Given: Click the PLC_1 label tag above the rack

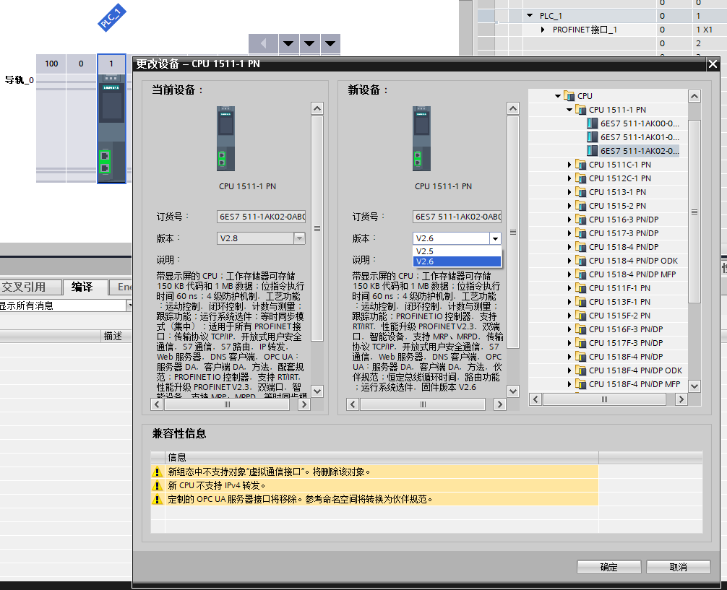Looking at the screenshot, I should pyautogui.click(x=112, y=18).
